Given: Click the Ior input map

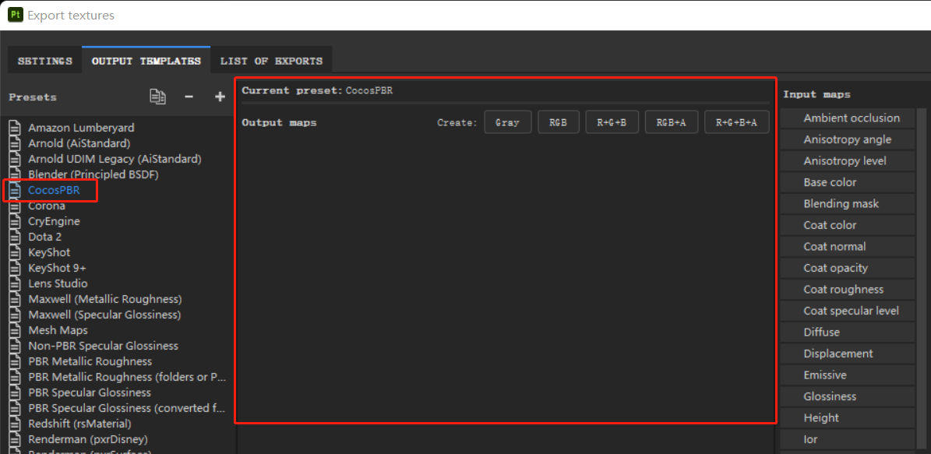Looking at the screenshot, I should pyautogui.click(x=848, y=440).
